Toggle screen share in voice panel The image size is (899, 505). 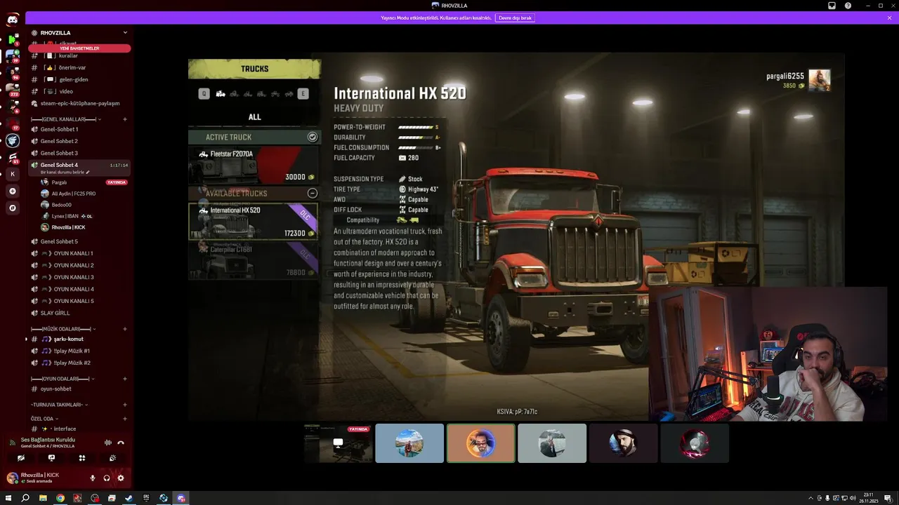click(x=51, y=458)
